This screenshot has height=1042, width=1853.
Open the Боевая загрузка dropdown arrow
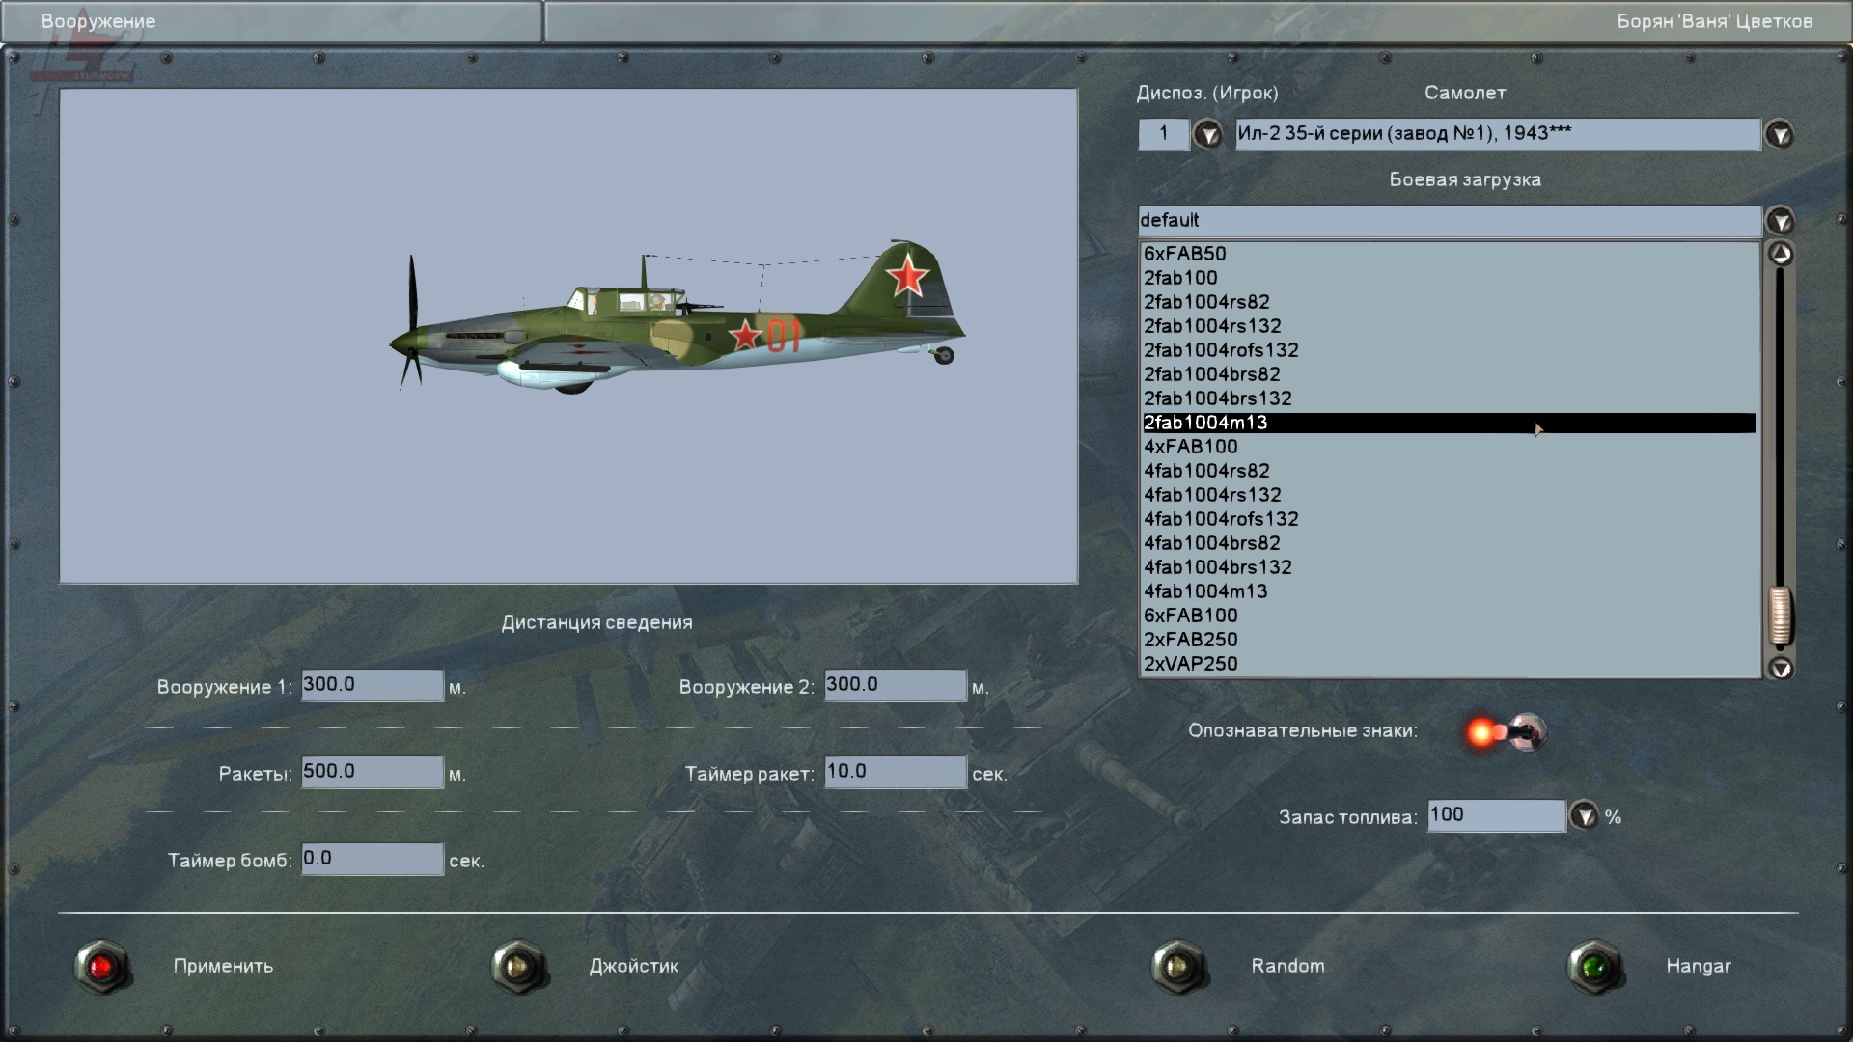coord(1779,221)
